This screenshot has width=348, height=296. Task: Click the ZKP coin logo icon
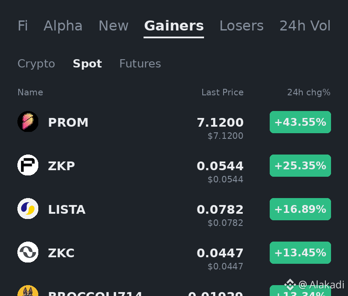click(28, 165)
